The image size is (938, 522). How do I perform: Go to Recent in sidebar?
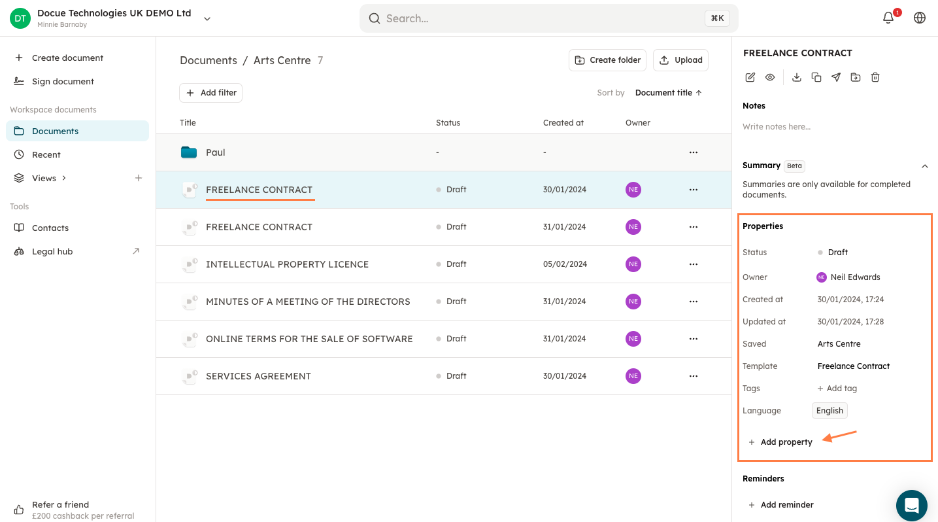(46, 154)
